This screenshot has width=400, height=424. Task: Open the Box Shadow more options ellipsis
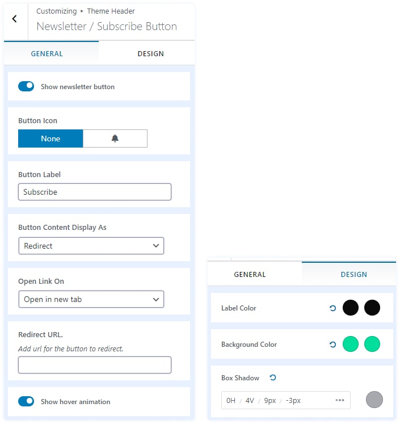coord(340,400)
